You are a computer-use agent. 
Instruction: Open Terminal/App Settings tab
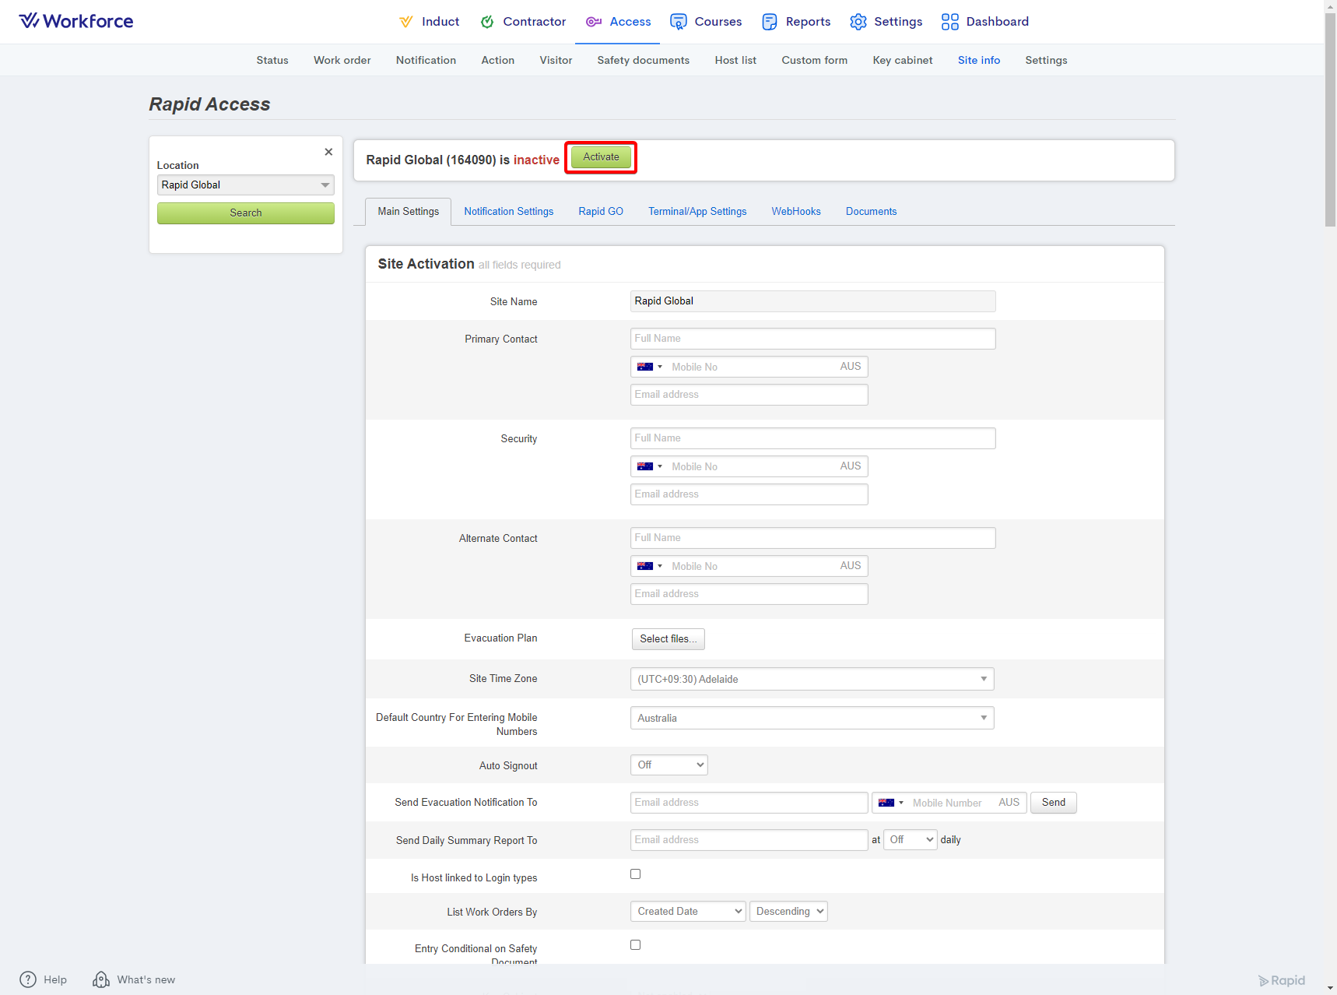697,212
